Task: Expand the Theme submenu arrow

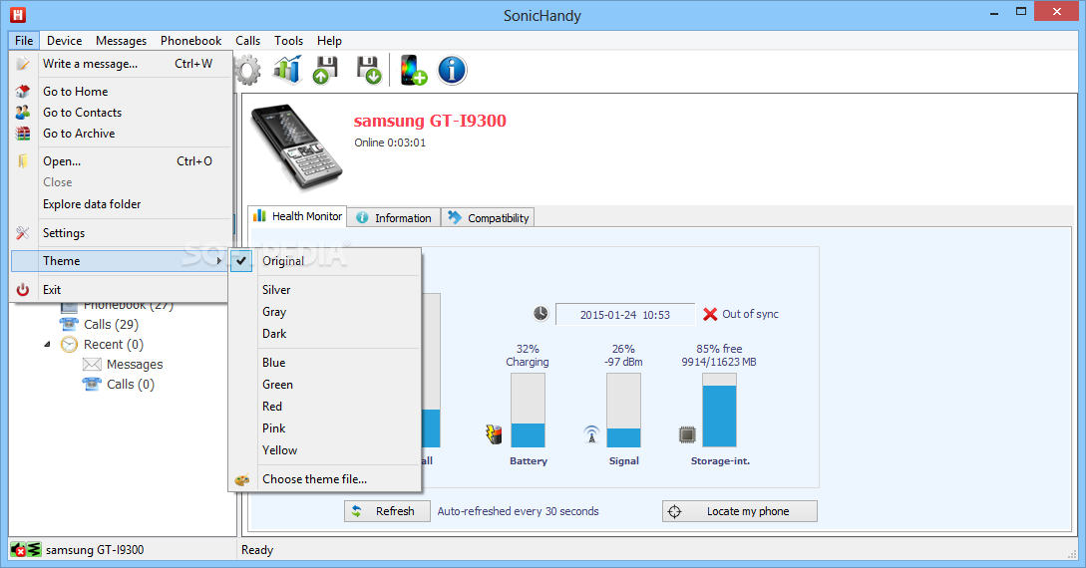Action: pyautogui.click(x=218, y=261)
